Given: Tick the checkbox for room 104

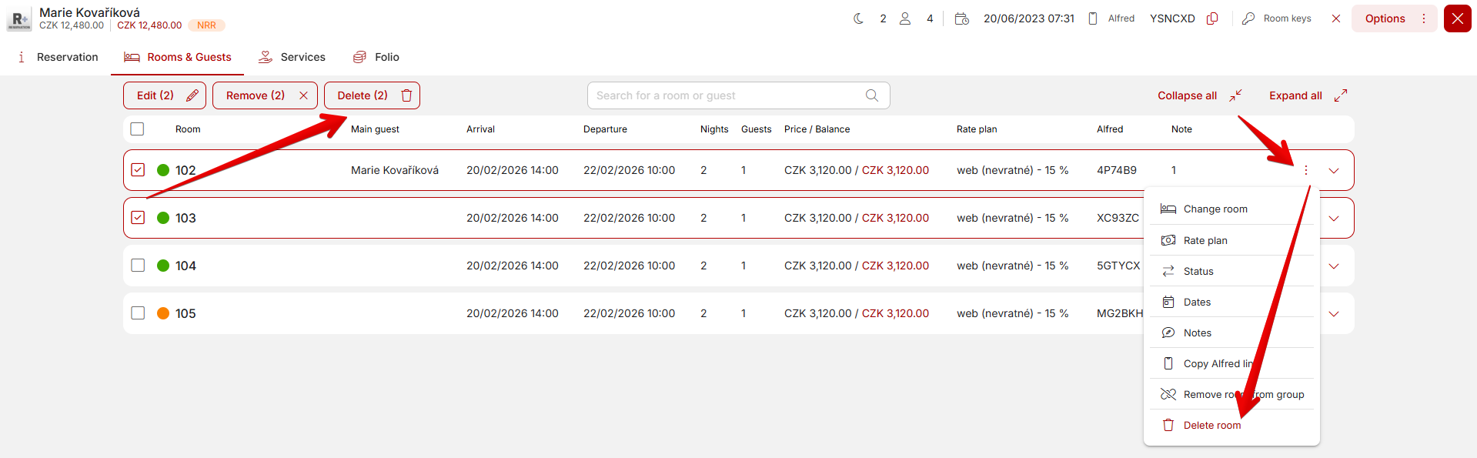Looking at the screenshot, I should click(138, 266).
